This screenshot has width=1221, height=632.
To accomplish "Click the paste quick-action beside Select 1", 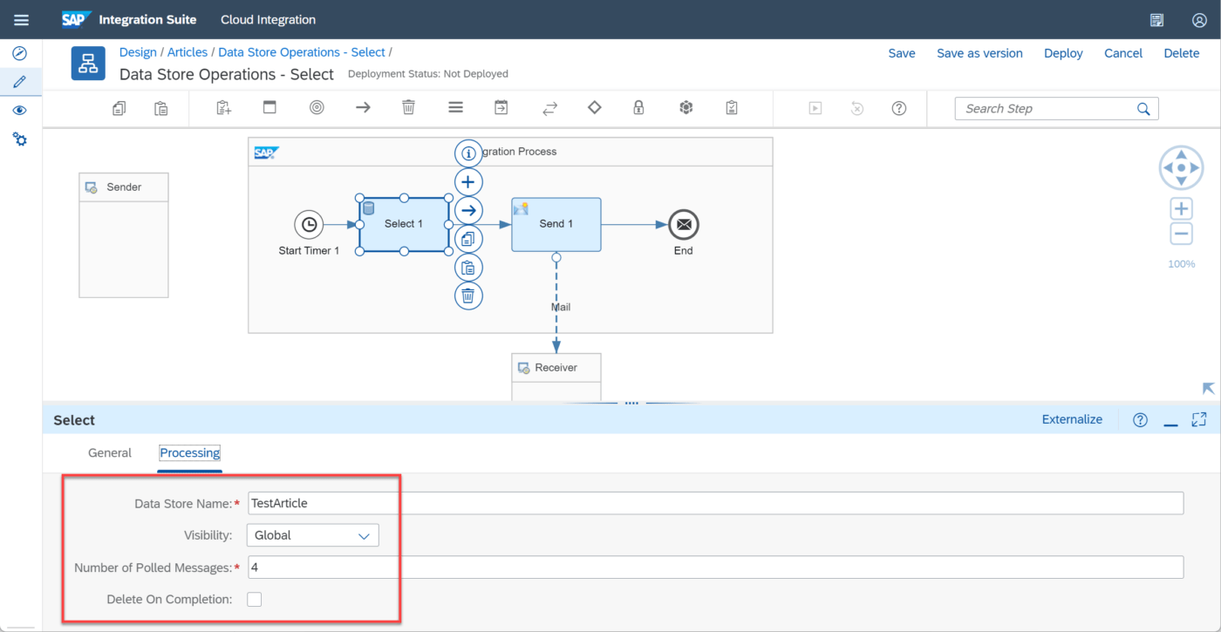I will coord(468,268).
